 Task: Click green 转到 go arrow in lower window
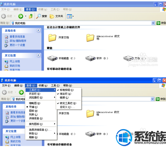[x=158, y=99]
